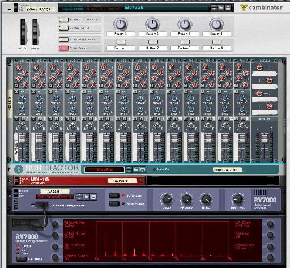Screen dimensions: 290x268
Task: Step the Subtractor patch selector arrows
Action: coord(129,169)
